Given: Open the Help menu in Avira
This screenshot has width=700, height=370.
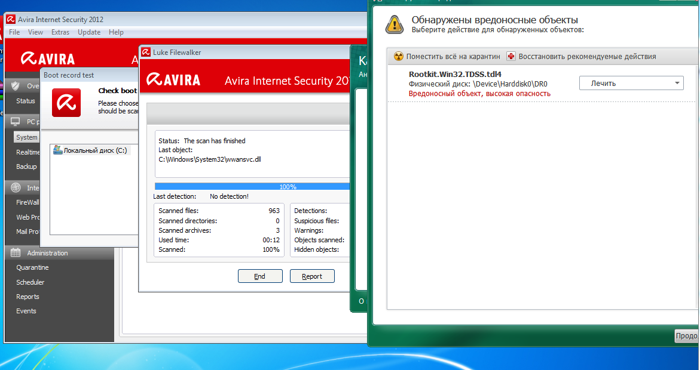Looking at the screenshot, I should point(116,32).
